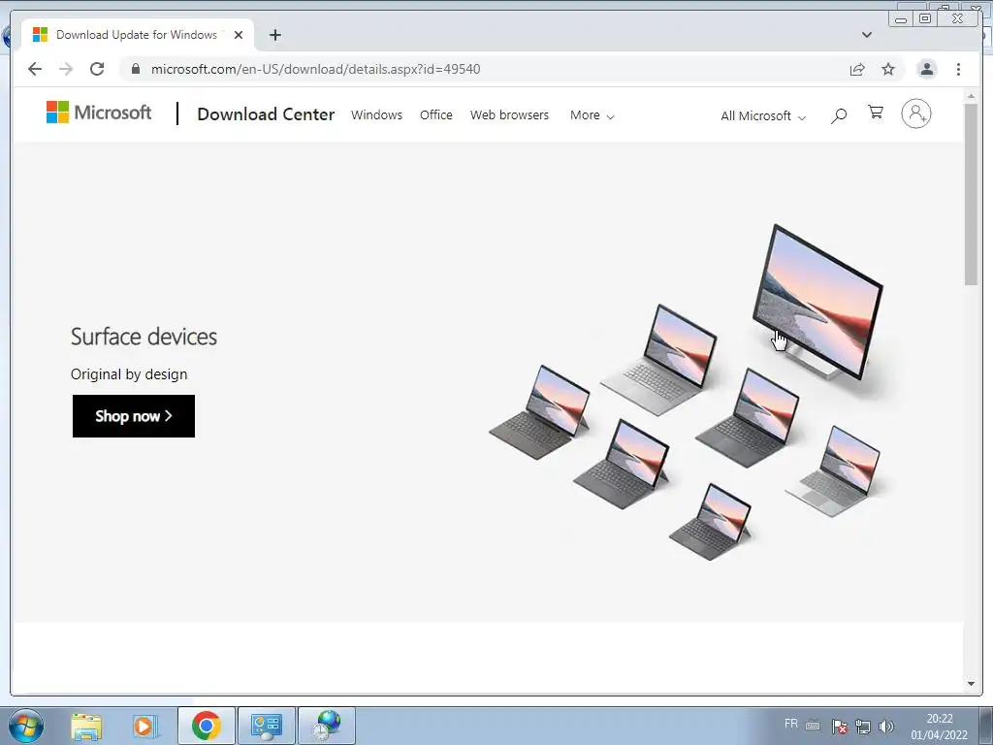Open the Action Center flag icon
This screenshot has width=993, height=745.
pyautogui.click(x=839, y=727)
